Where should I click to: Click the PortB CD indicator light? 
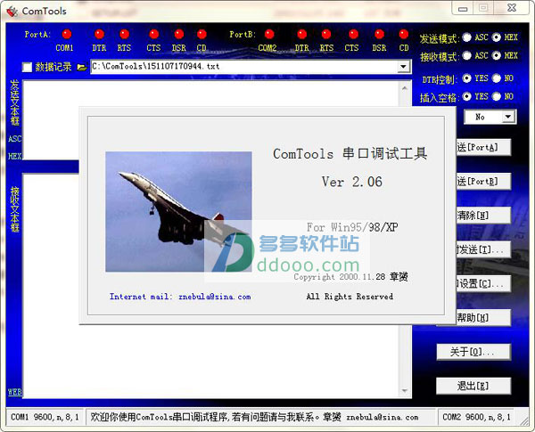[x=404, y=34]
